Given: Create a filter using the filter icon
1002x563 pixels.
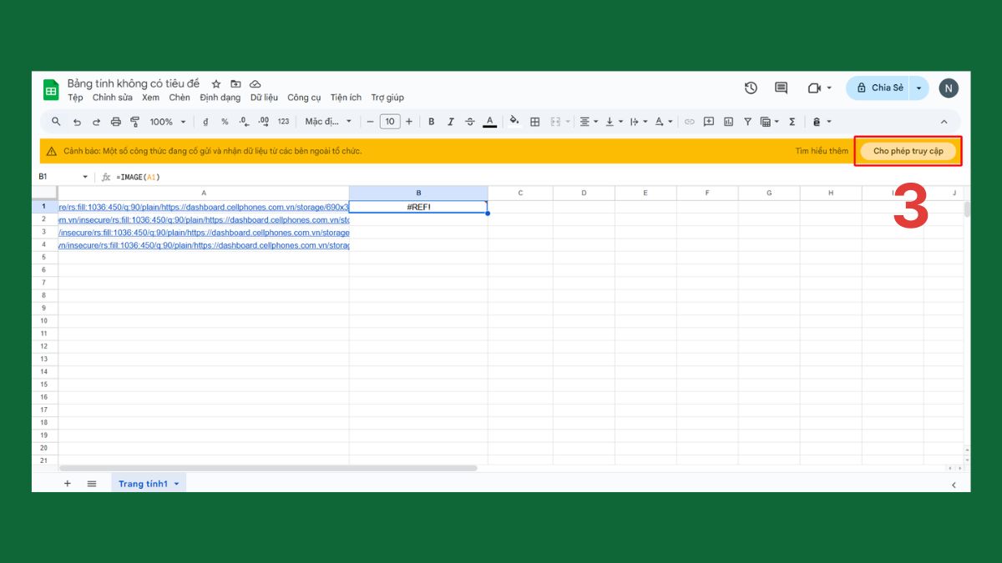Looking at the screenshot, I should tap(746, 121).
